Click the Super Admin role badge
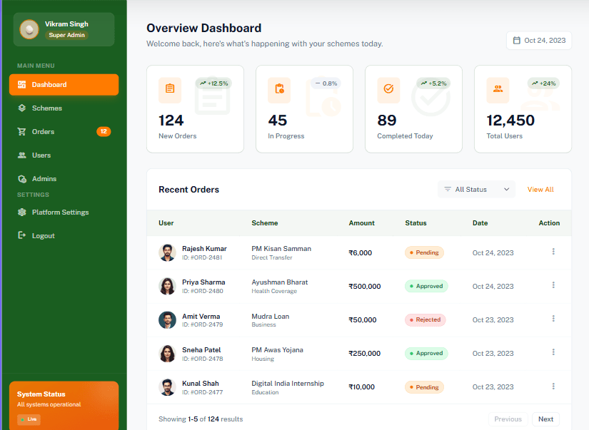Screen dimensions: 589x430 66,35
